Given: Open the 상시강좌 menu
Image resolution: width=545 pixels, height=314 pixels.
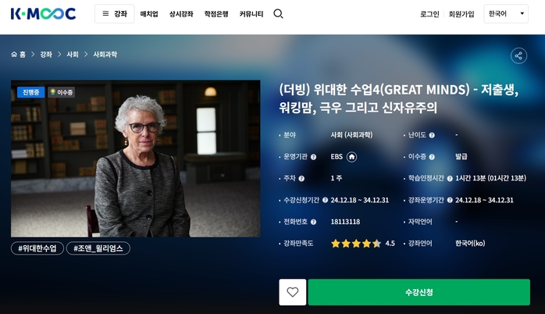Looking at the screenshot, I should 181,14.
